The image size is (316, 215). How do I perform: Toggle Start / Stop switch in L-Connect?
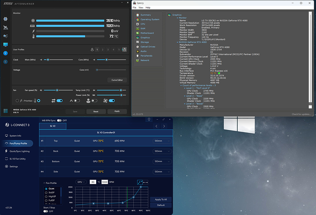(45, 211)
